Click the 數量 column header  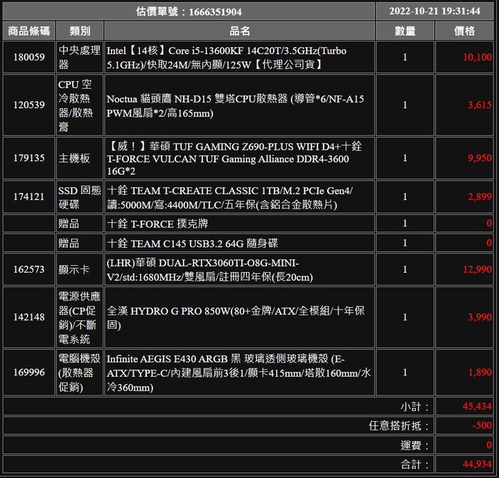405,31
